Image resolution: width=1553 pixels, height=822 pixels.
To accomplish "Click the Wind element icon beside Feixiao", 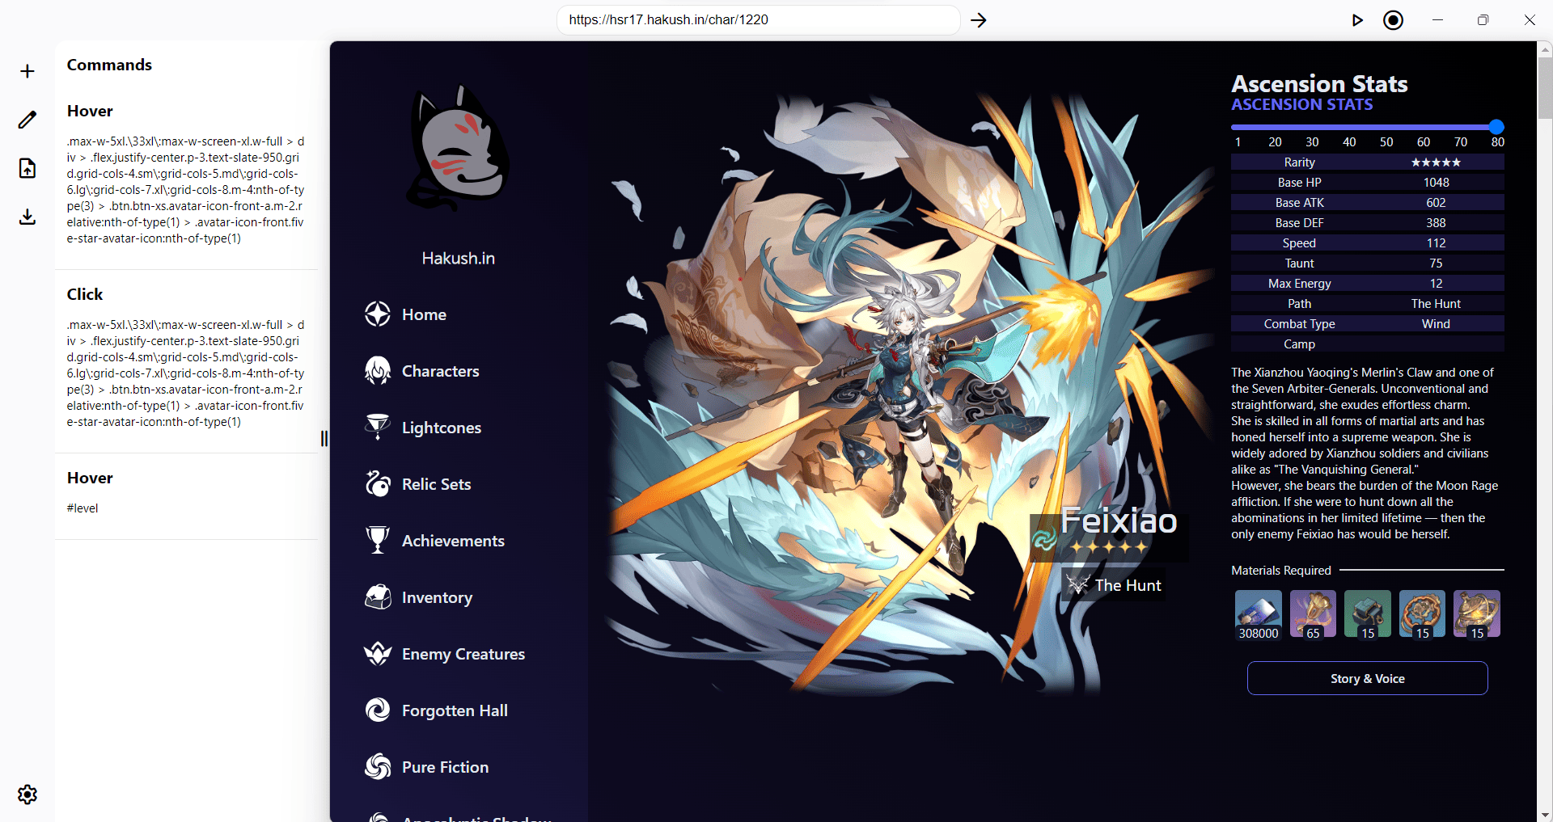I will [1045, 539].
